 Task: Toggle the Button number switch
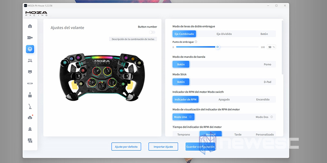coord(152,32)
